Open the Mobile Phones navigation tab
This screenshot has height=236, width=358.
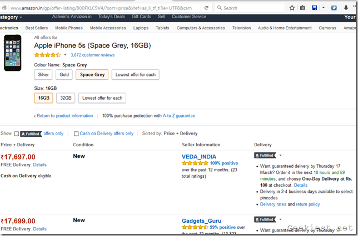point(69,28)
